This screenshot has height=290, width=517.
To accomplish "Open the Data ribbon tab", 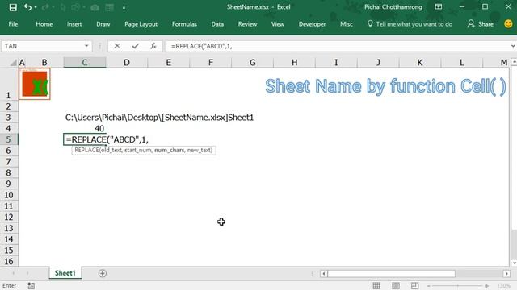I will click(x=217, y=24).
